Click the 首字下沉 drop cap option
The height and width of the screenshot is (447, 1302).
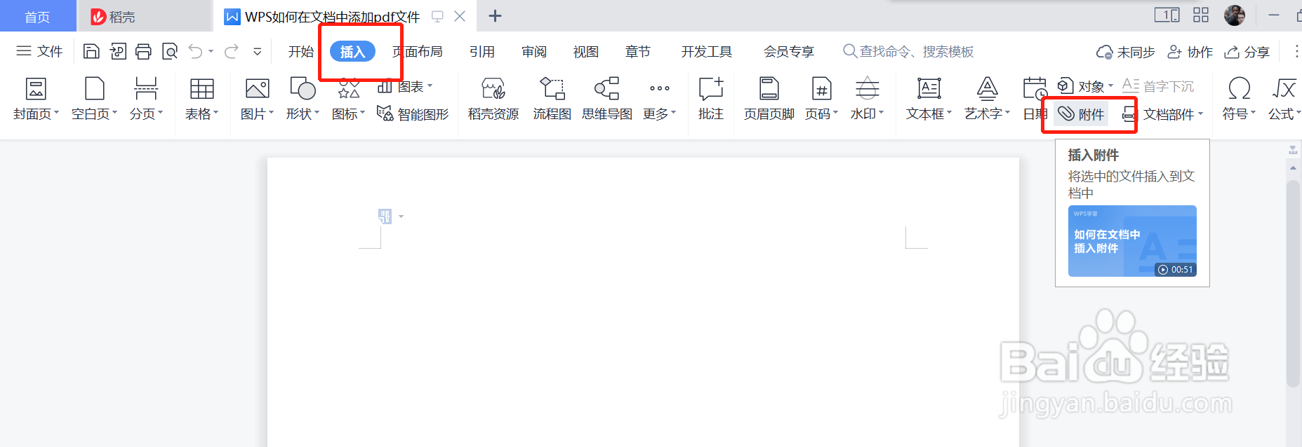tap(1158, 86)
